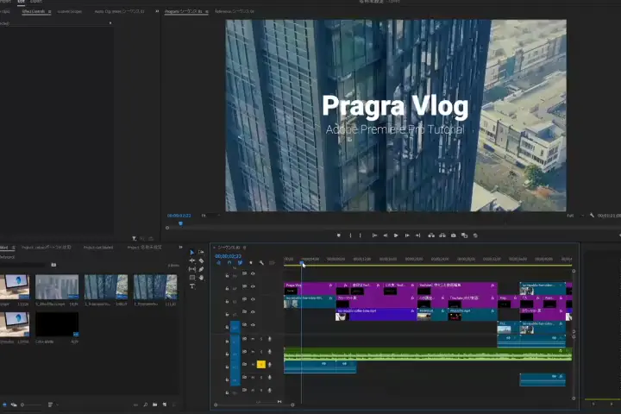Add a marker from the timeline header
Viewport: 621px width, 414px height.
pyautogui.click(x=251, y=263)
